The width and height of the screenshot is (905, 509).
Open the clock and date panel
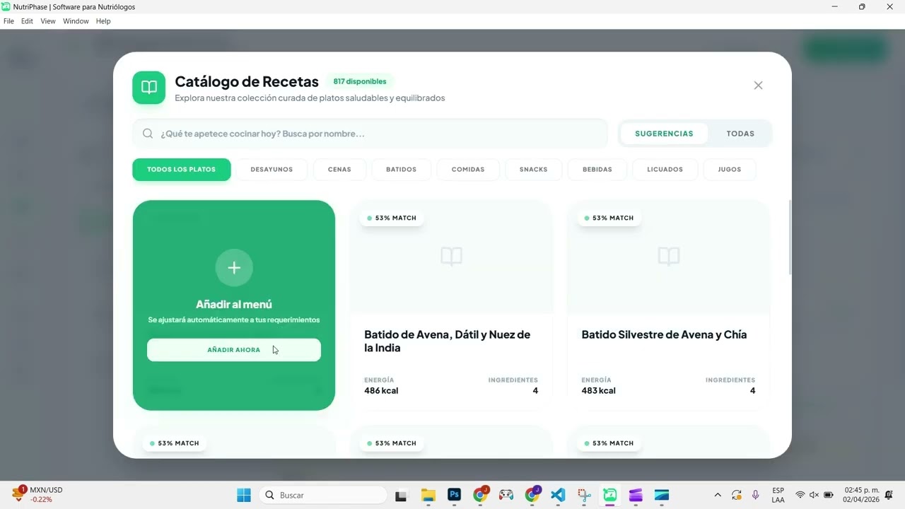(861, 495)
